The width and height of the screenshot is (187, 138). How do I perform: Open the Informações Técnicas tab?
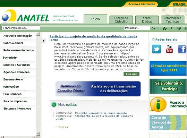pyautogui.click(x=172, y=20)
